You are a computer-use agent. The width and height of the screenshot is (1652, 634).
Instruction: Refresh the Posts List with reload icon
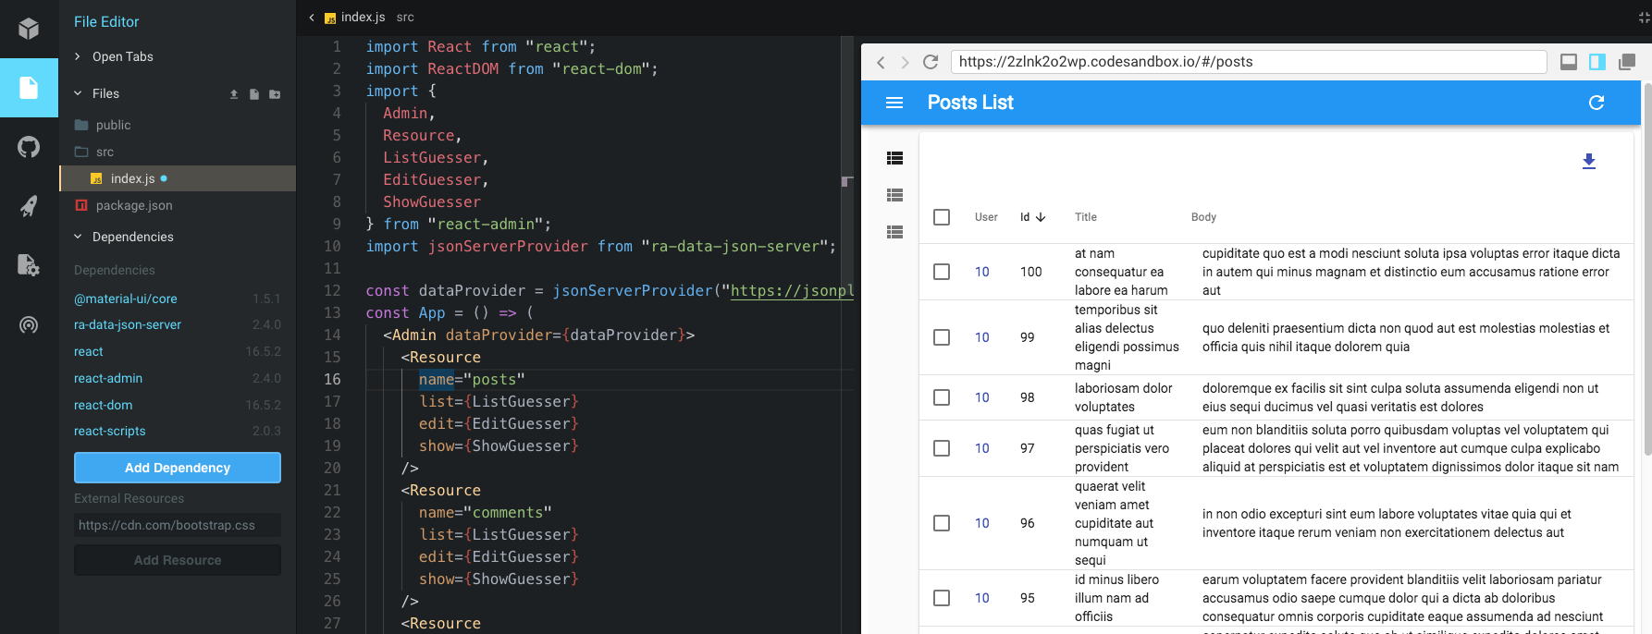[1597, 103]
